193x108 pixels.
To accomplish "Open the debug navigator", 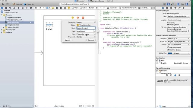I will tap(23, 8).
